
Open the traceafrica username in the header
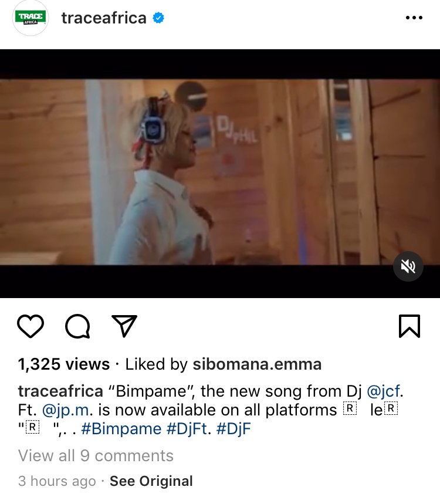104,18
